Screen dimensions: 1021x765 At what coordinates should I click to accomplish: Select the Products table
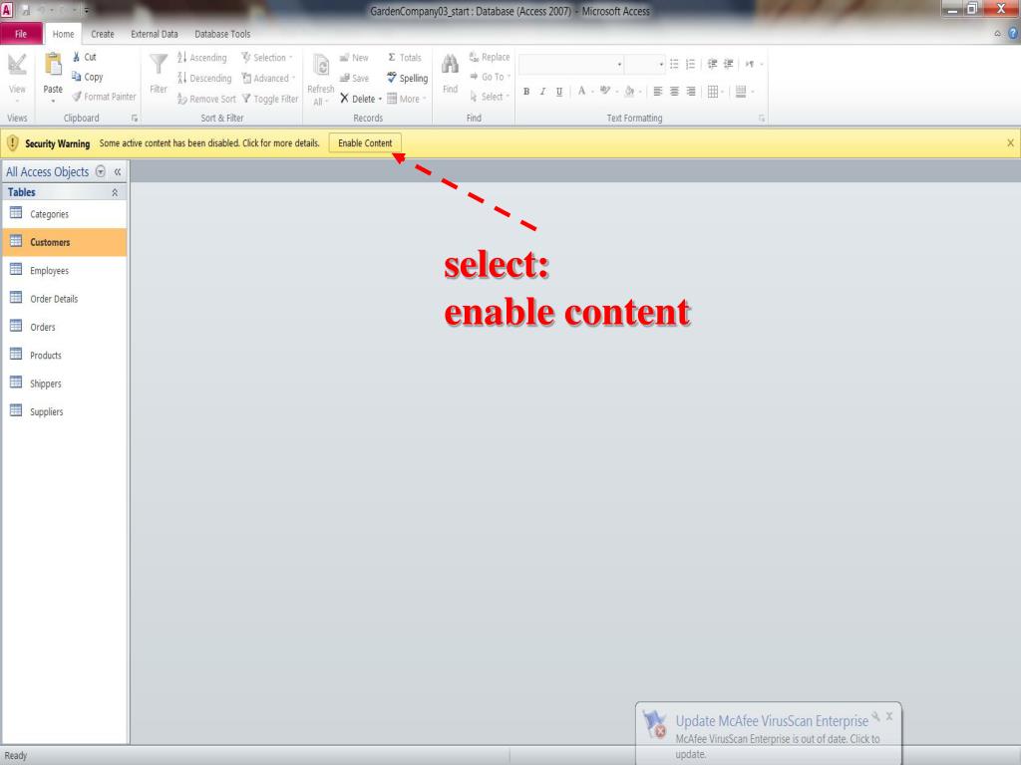pyautogui.click(x=65, y=356)
